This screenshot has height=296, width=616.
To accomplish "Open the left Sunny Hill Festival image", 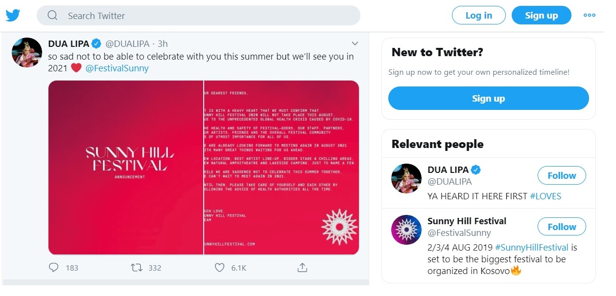I will (x=126, y=168).
